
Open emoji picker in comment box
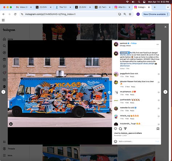[x=115, y=141]
